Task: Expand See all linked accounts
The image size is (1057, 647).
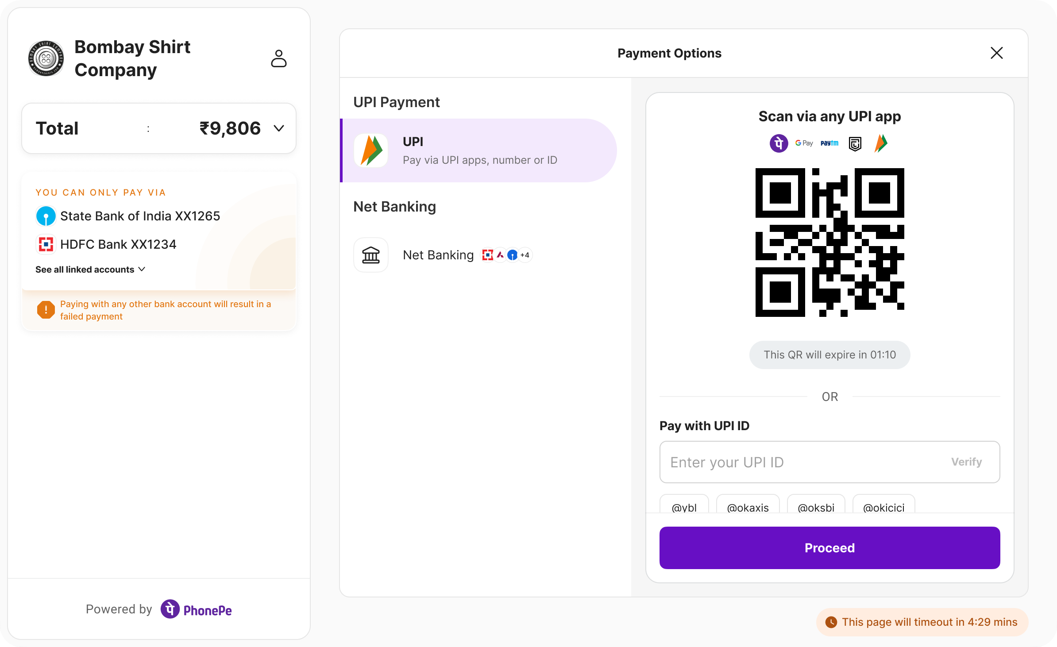Action: coord(91,269)
